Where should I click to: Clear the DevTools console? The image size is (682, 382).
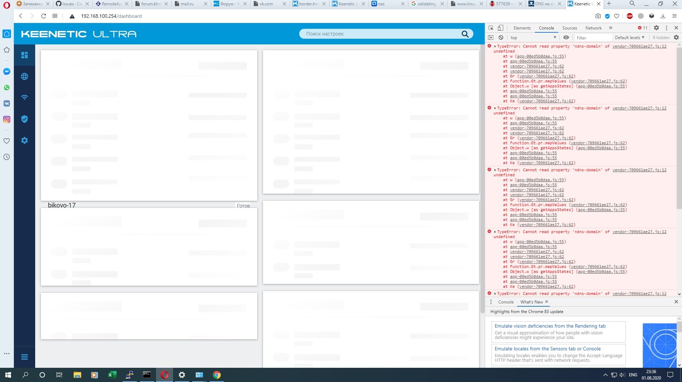pos(501,37)
